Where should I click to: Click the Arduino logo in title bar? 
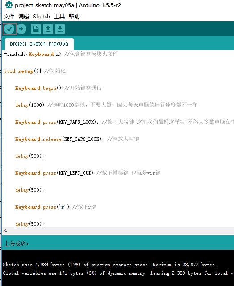[9, 5]
